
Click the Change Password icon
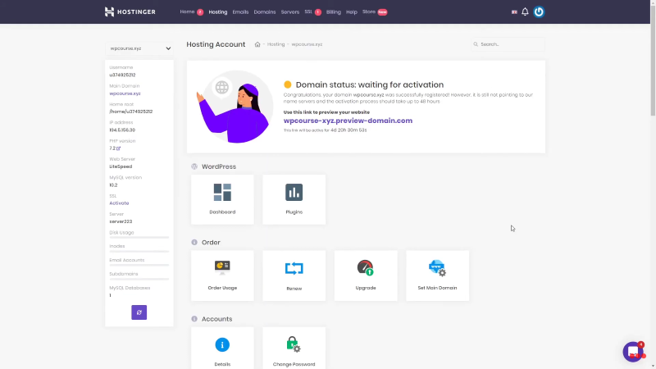(294, 346)
